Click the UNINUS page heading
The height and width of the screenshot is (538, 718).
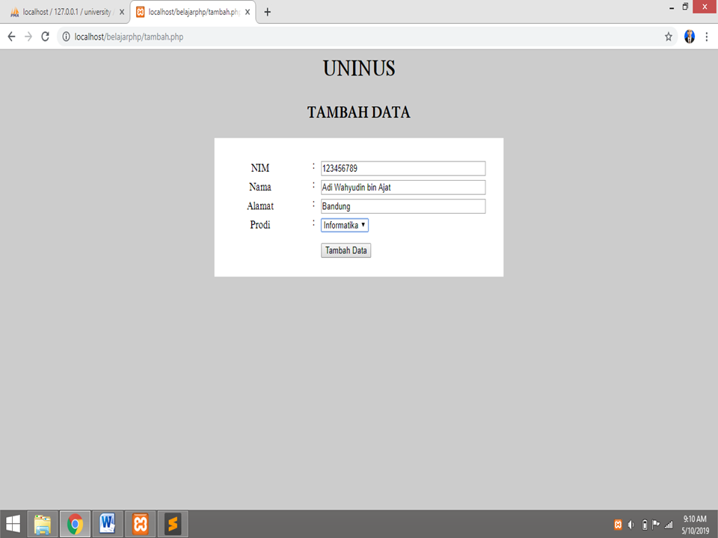(358, 69)
